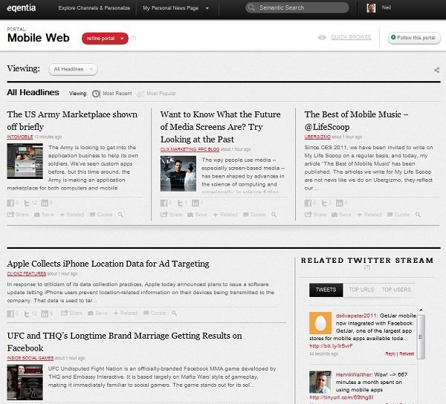
Task: Open the QUICK BROWSE link
Action: (x=351, y=37)
